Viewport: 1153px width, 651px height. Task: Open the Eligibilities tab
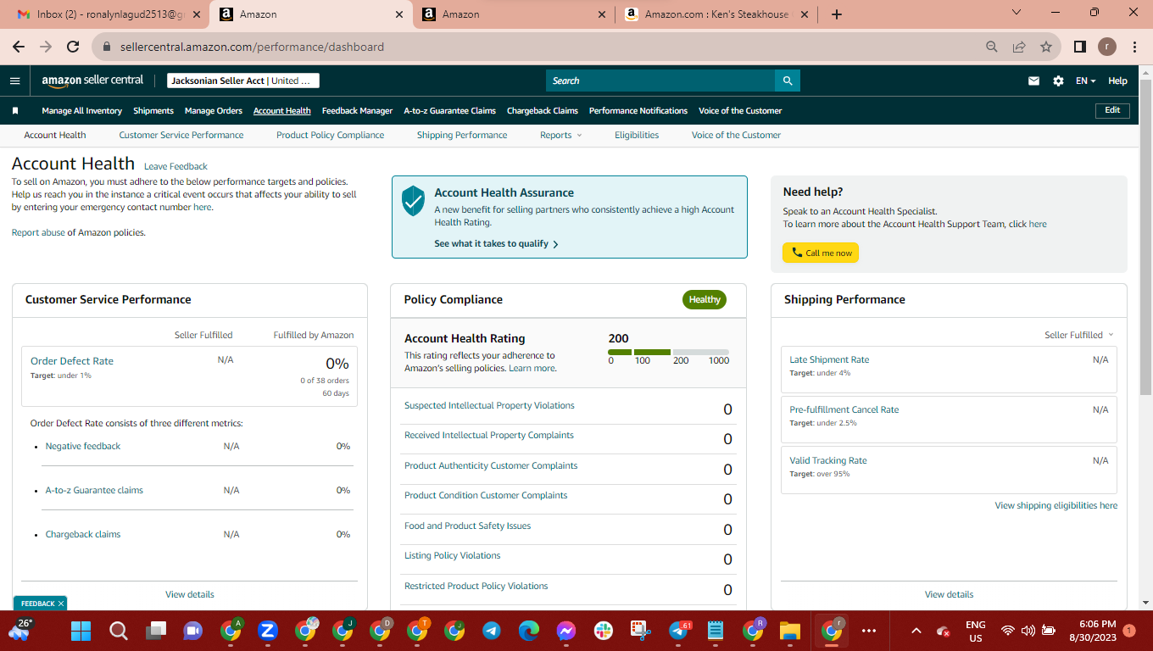[637, 135]
